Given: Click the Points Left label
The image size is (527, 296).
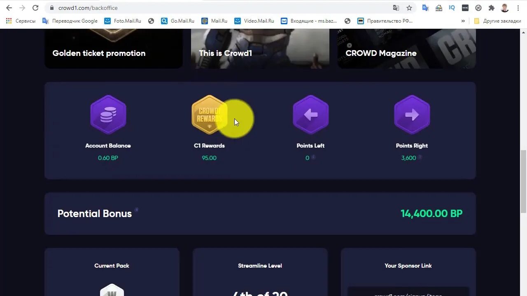Looking at the screenshot, I should pos(311,146).
